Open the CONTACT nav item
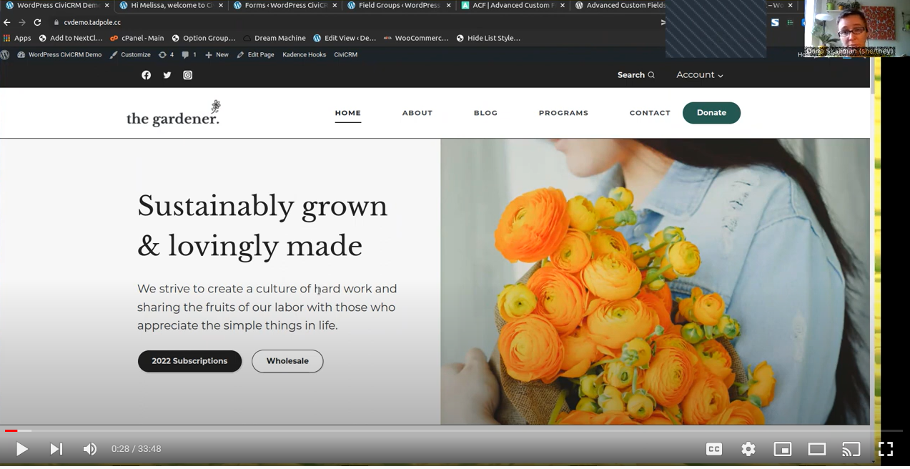The image size is (910, 469). pyautogui.click(x=650, y=113)
